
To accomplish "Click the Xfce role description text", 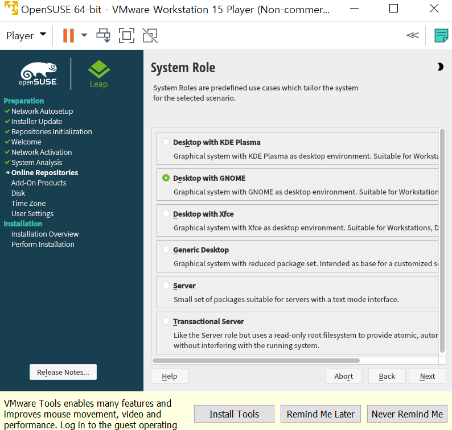I will pyautogui.click(x=306, y=228).
